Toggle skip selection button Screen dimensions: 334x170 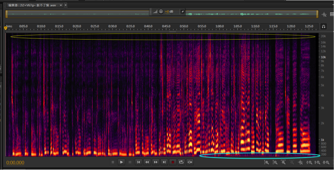click(x=190, y=162)
